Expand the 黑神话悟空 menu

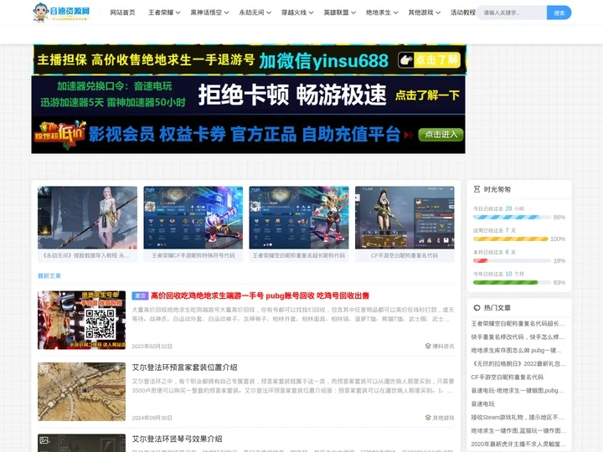tap(209, 13)
